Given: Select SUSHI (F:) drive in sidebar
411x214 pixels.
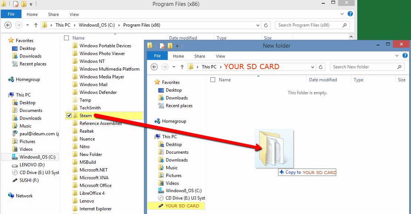Looking at the screenshot, I should click(25, 180).
